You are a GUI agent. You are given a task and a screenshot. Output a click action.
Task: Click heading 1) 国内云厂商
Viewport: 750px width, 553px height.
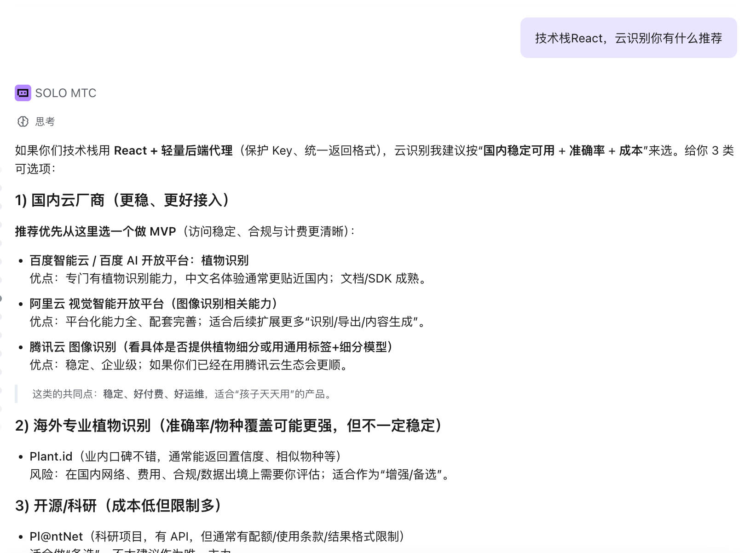tap(122, 200)
